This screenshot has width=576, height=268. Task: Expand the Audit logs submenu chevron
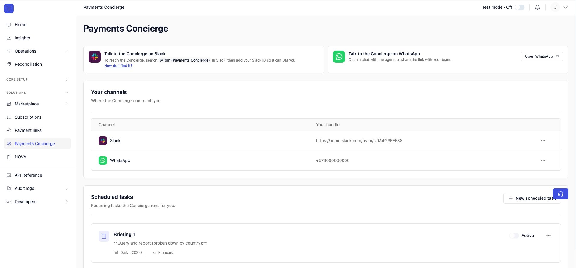[x=67, y=188]
